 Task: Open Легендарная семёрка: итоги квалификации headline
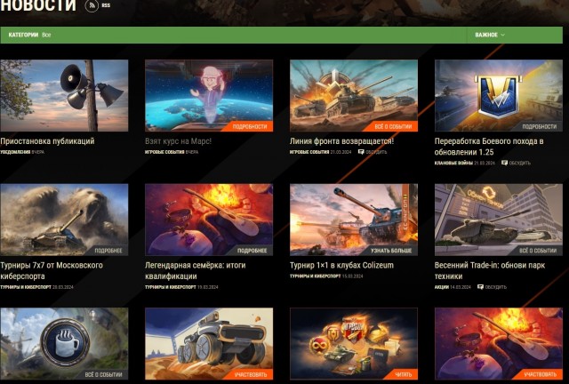pos(196,271)
